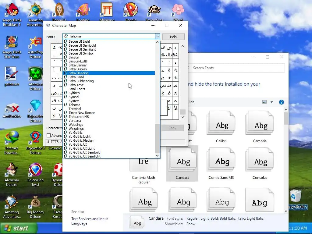Click the Character Map title bar icon
312x234 pixels.
pos(48,25)
